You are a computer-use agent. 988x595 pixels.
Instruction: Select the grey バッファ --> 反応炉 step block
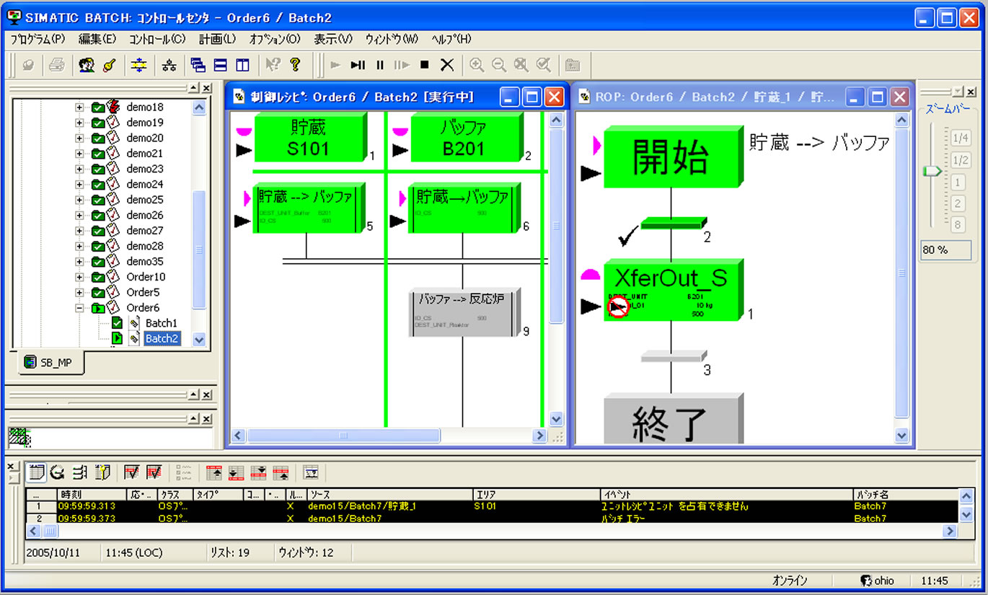tap(464, 312)
